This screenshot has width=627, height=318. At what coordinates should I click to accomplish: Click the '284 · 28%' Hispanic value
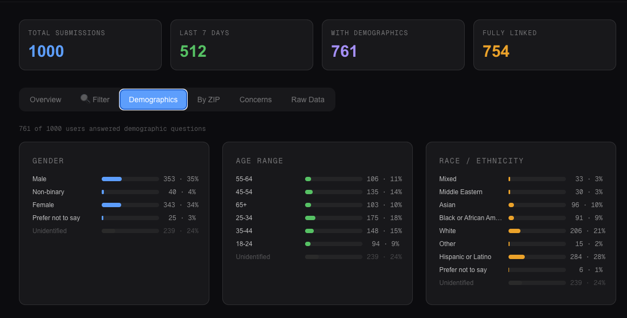point(588,257)
